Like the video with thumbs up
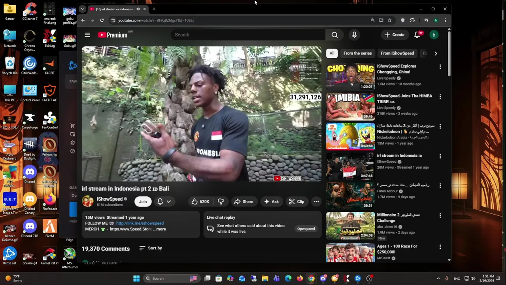 point(200,201)
